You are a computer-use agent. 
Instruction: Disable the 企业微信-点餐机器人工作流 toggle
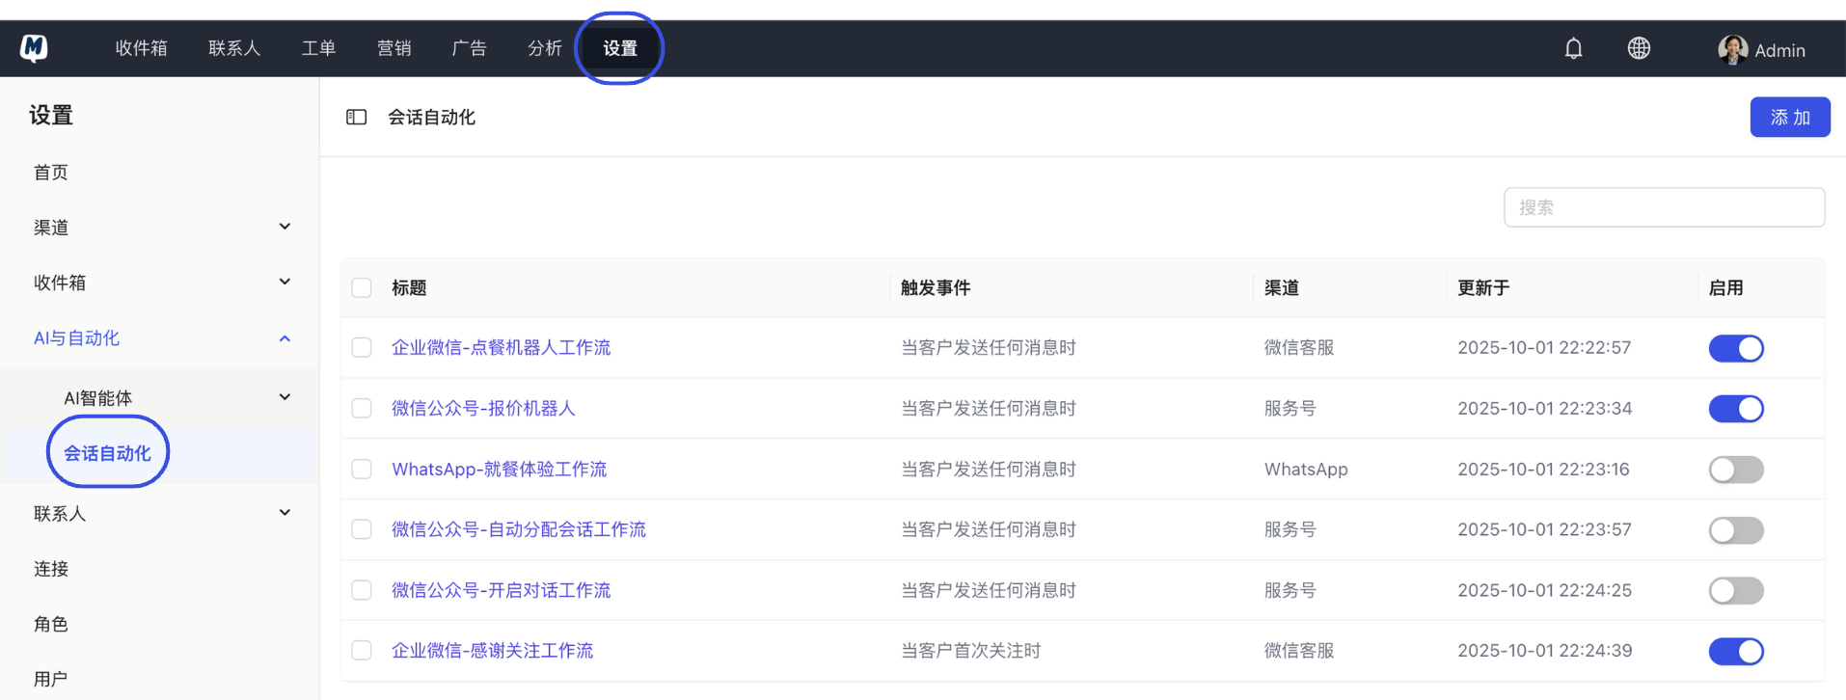point(1735,348)
